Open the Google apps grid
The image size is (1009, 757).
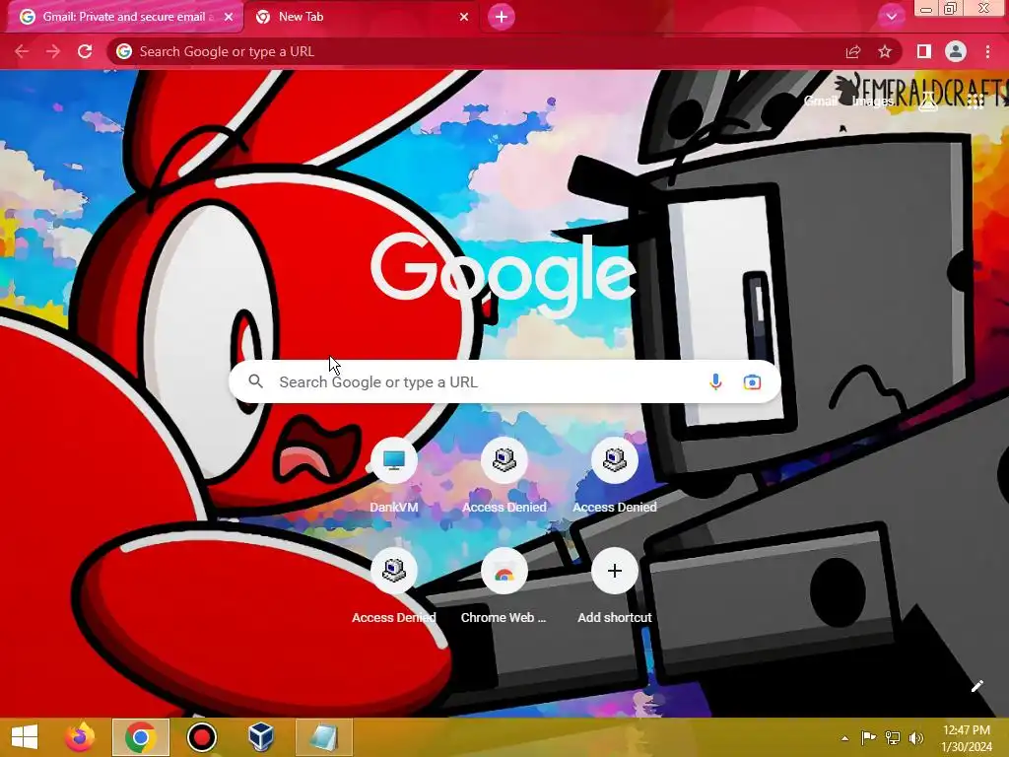pyautogui.click(x=975, y=102)
